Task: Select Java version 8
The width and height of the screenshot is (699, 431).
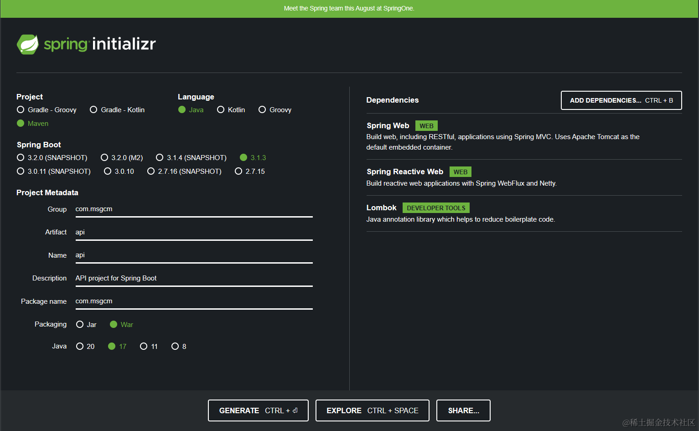Action: (x=179, y=347)
